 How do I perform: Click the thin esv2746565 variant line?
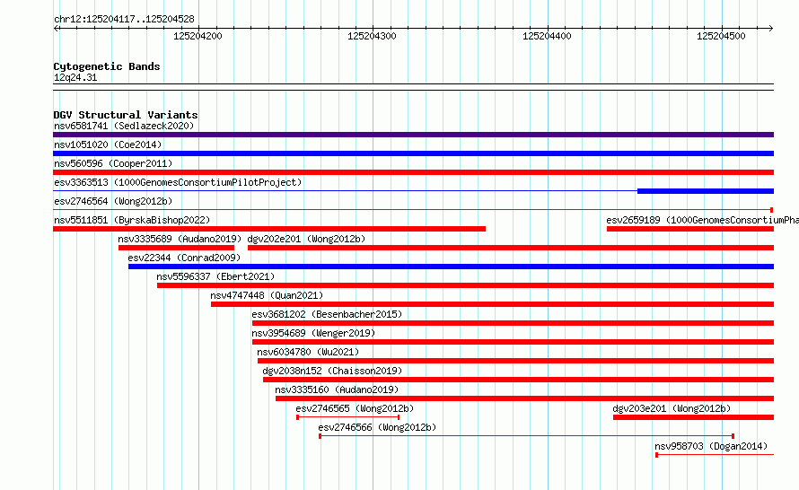pos(348,417)
